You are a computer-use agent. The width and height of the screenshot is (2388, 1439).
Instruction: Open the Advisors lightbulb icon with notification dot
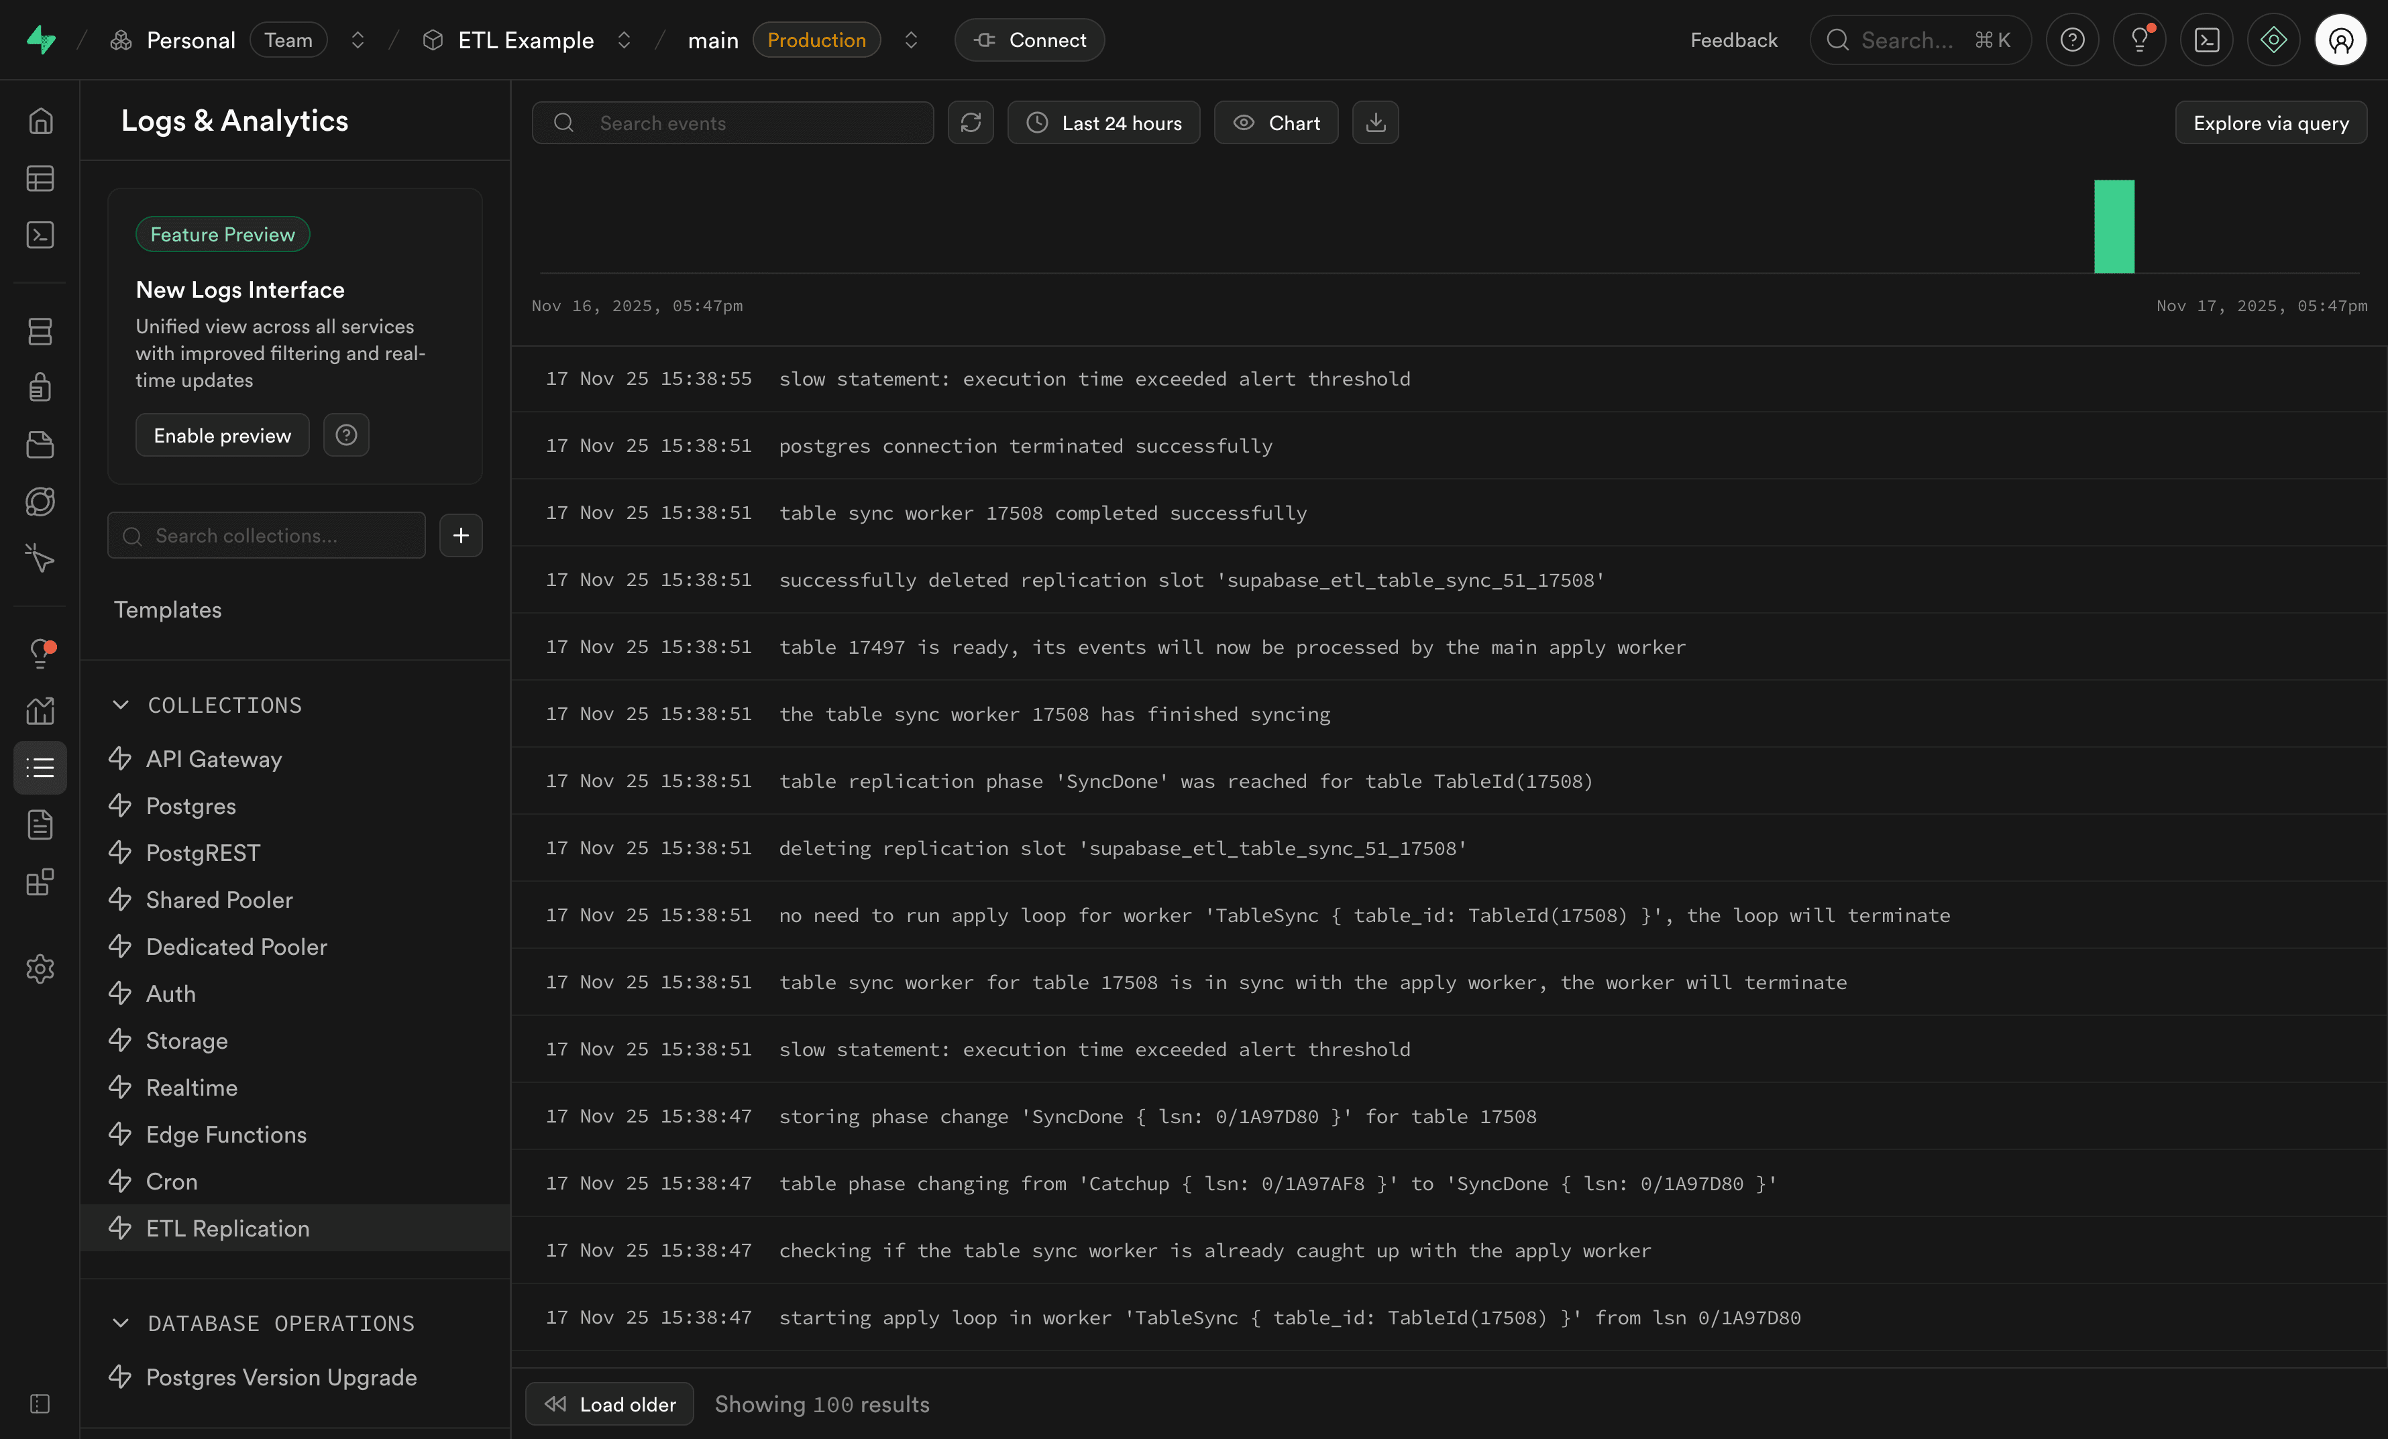[x=40, y=653]
